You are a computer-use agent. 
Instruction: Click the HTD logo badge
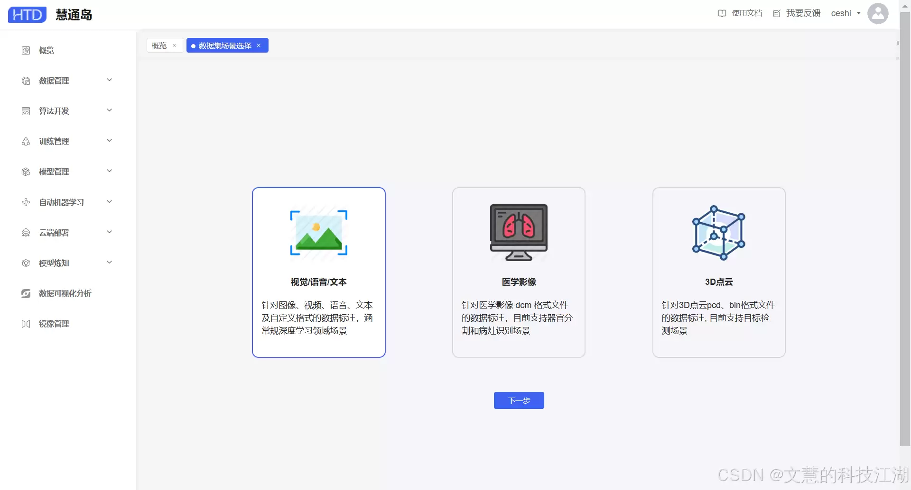(x=27, y=15)
